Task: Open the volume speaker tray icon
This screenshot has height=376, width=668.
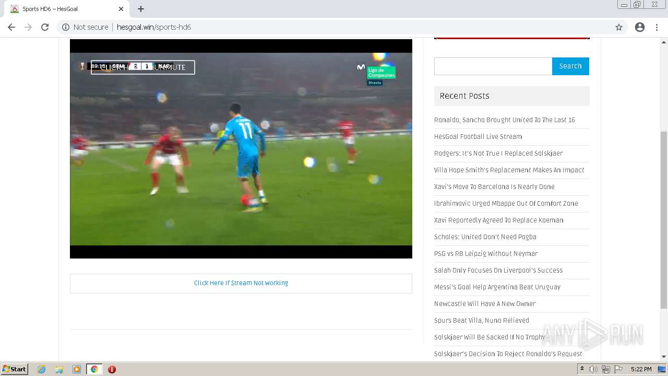Action: coord(593,369)
